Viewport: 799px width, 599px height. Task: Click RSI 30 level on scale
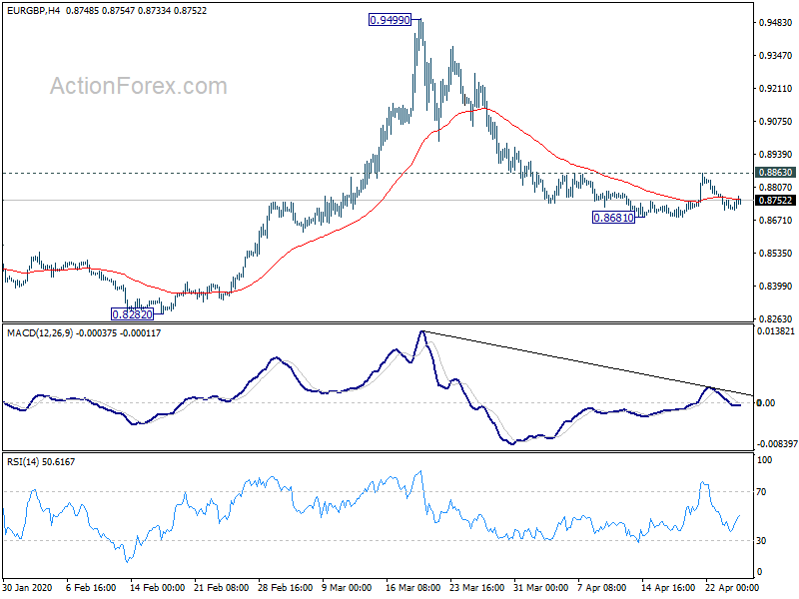(x=761, y=541)
